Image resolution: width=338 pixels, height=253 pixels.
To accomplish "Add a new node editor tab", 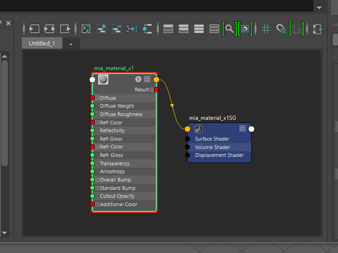I will (71, 44).
